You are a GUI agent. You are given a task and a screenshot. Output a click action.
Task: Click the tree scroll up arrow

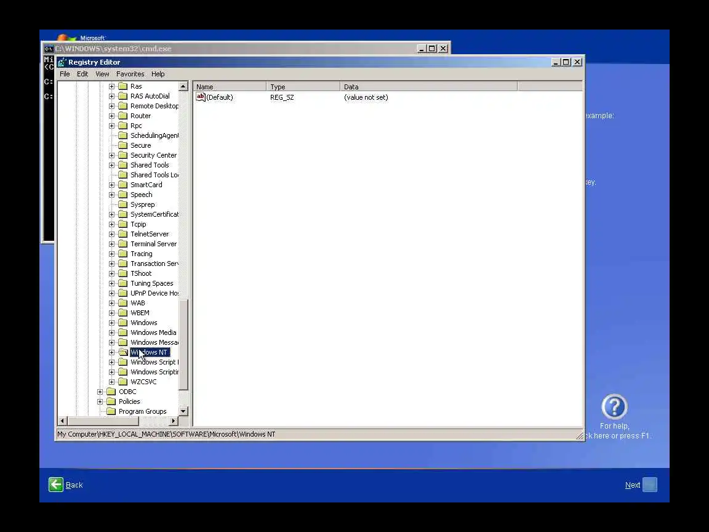(x=183, y=86)
